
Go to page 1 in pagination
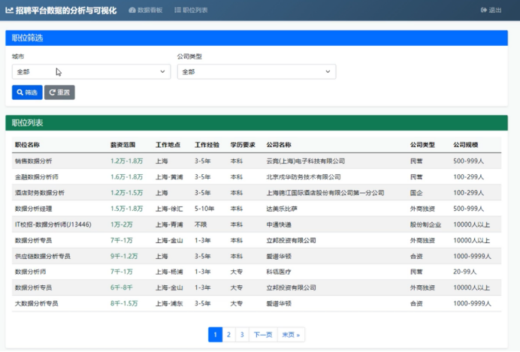(215, 335)
